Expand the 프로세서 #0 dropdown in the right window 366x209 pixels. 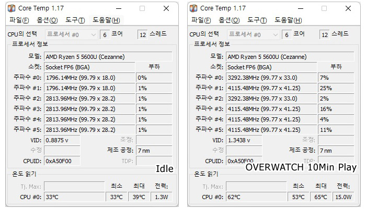256,34
